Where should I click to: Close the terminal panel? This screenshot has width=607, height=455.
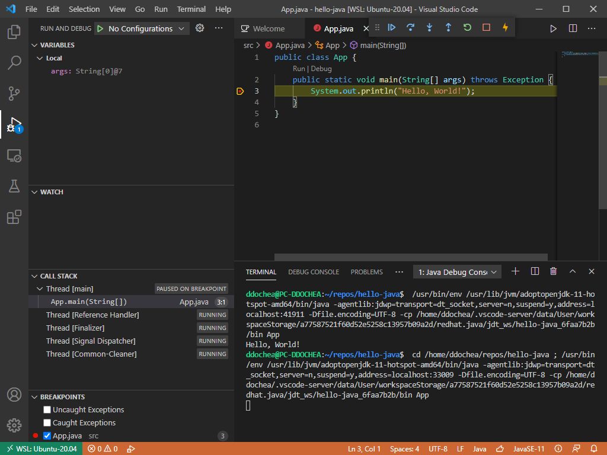tap(592, 271)
